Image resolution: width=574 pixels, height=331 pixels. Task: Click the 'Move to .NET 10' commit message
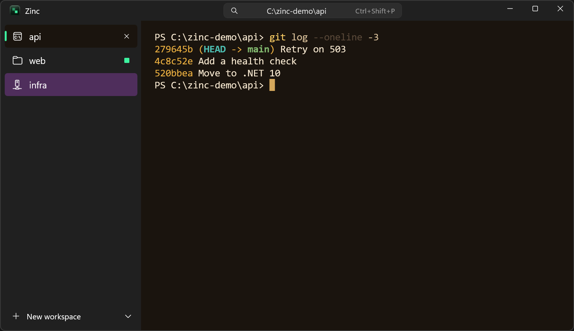pyautogui.click(x=239, y=73)
